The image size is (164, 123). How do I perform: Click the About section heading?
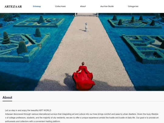[7, 97]
